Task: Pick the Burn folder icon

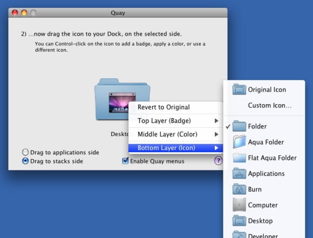Action: click(x=239, y=189)
